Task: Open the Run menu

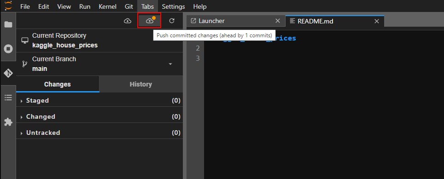Action: coord(85,6)
